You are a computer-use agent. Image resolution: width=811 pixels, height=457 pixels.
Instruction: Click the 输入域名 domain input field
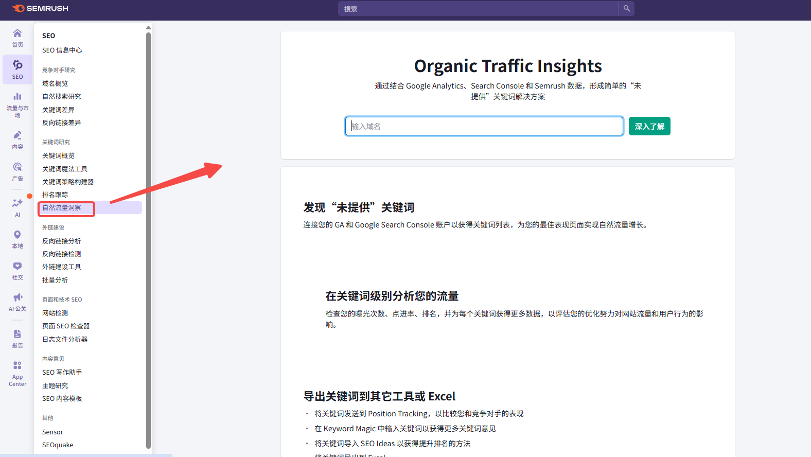(484, 126)
